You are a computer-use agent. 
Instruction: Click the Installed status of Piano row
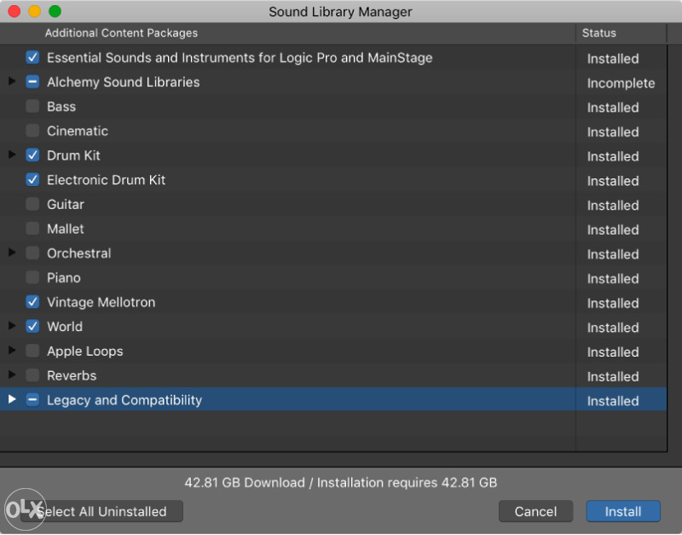(613, 279)
